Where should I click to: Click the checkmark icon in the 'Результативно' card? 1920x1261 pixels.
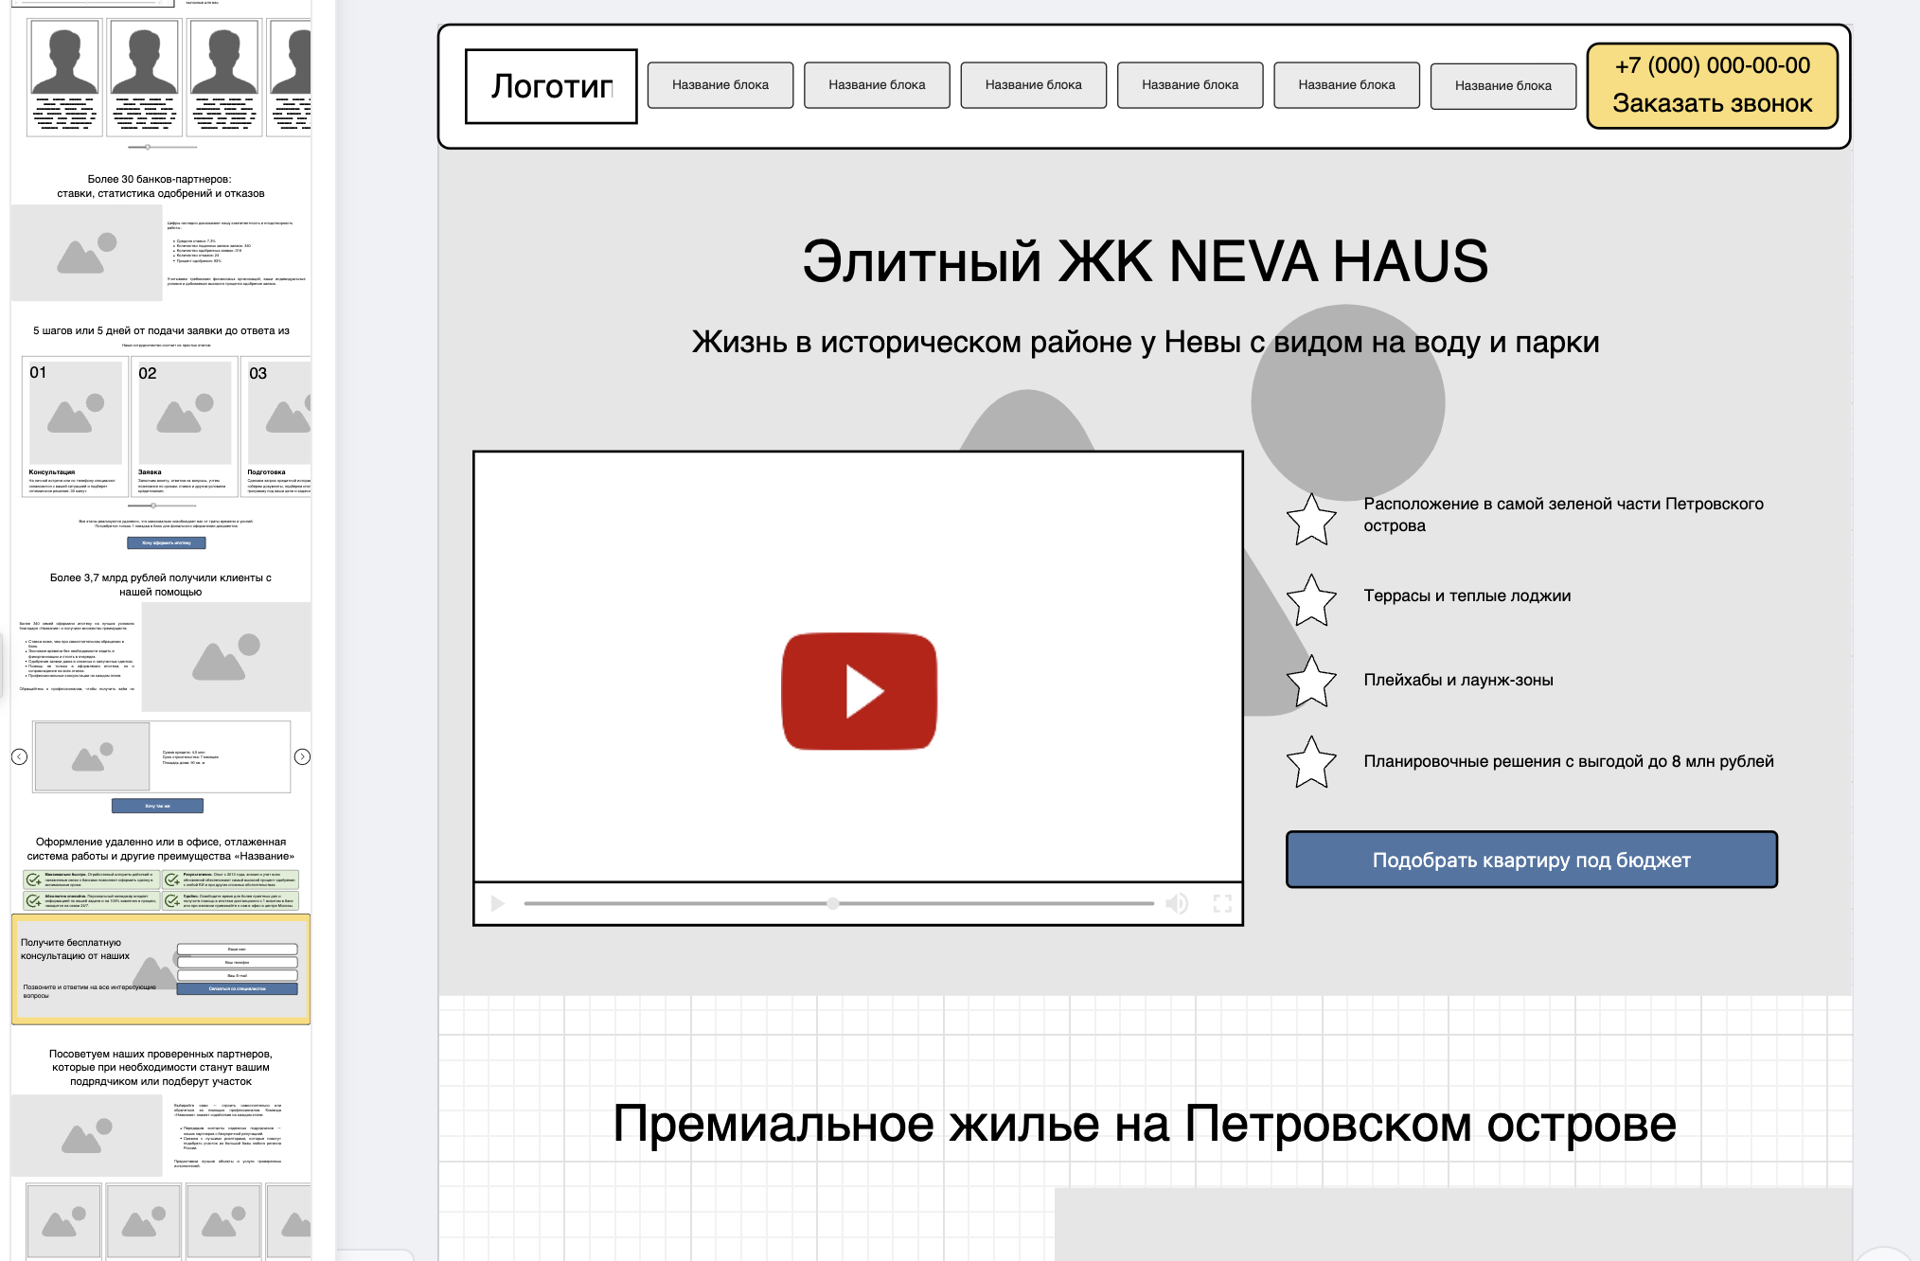(x=172, y=880)
